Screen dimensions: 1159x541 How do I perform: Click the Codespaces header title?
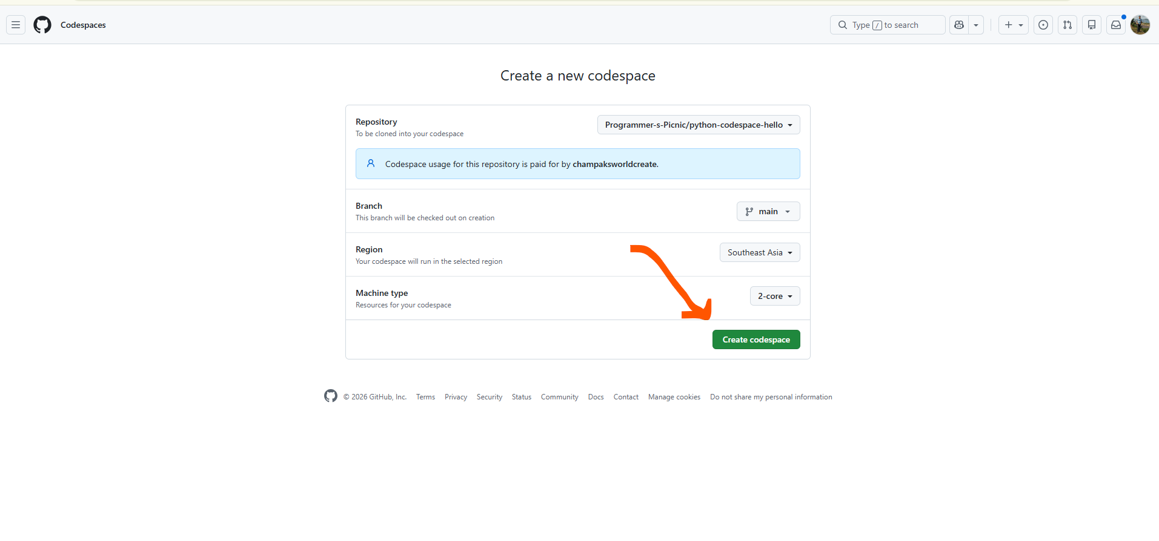tap(83, 25)
